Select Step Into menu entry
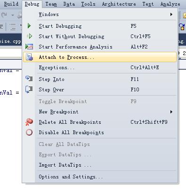Screen dimensions: 186x193 click(x=100, y=79)
